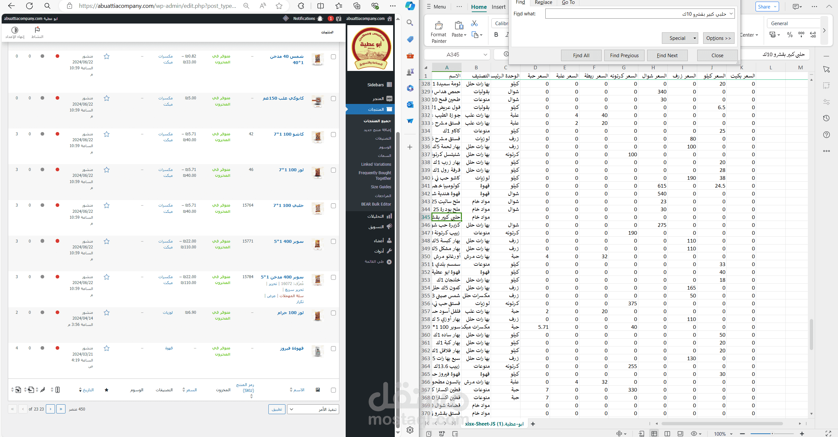Click the Find All button

point(581,55)
